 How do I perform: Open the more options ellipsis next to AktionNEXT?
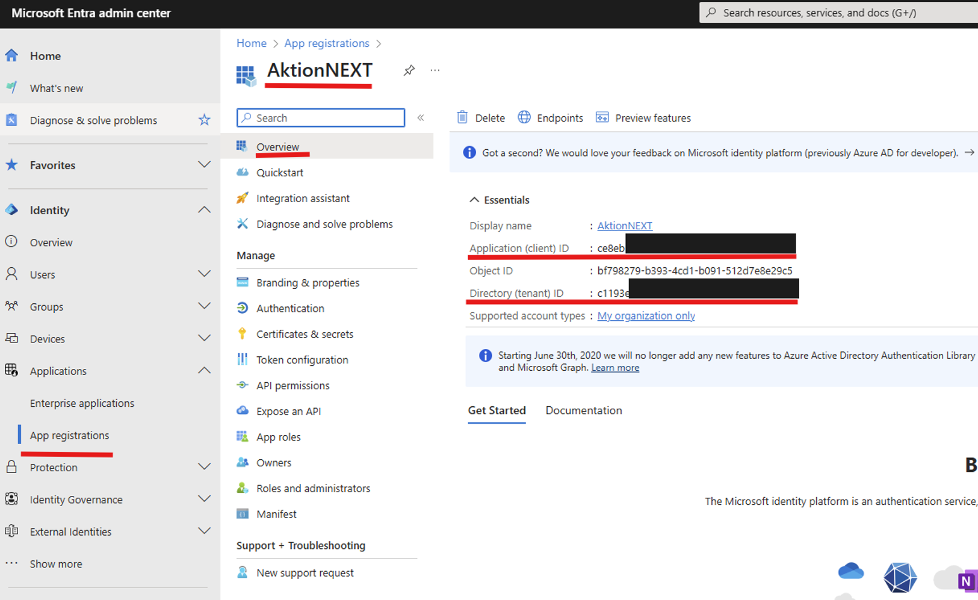tap(435, 70)
